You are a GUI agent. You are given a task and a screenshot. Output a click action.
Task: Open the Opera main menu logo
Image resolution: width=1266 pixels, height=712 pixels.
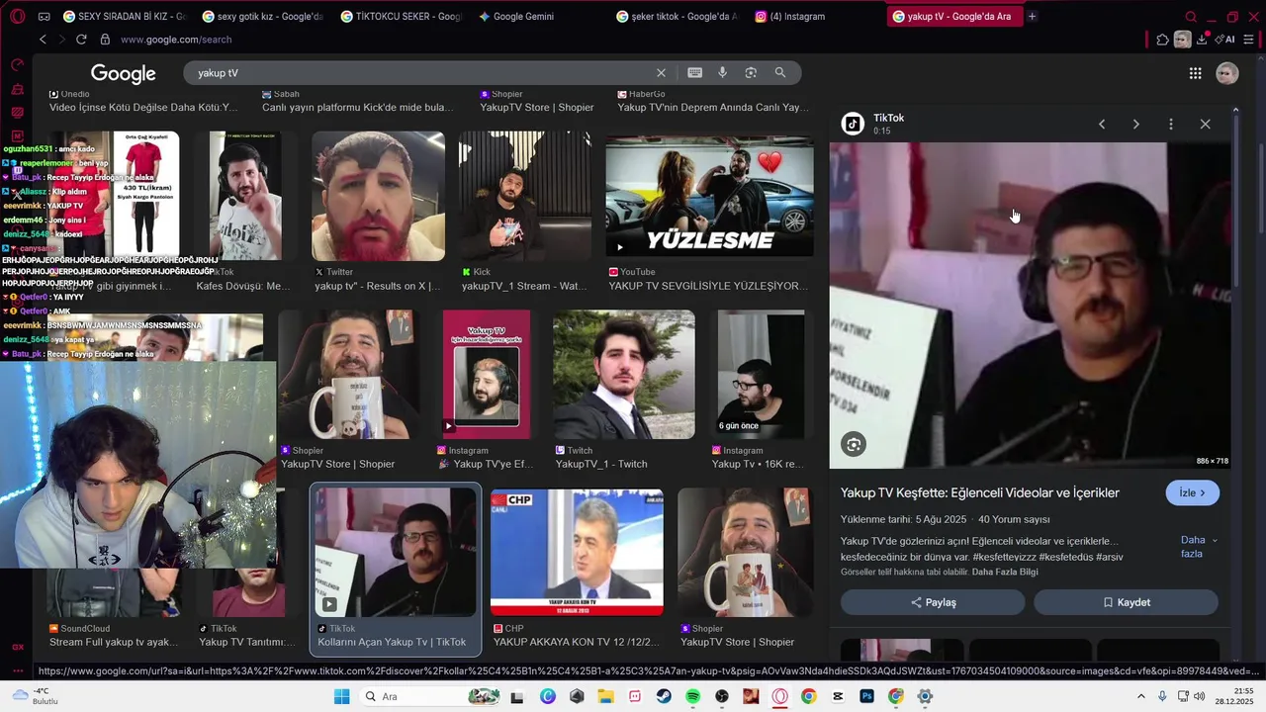click(17, 16)
